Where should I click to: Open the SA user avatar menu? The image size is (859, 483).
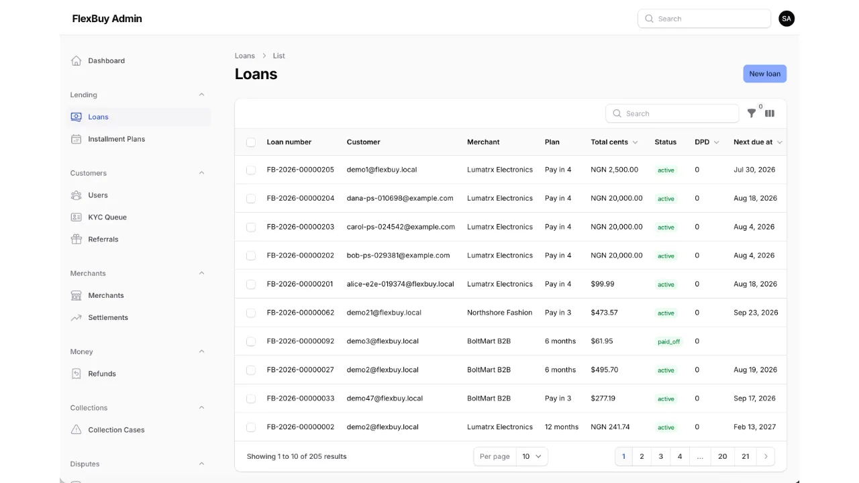tap(787, 19)
